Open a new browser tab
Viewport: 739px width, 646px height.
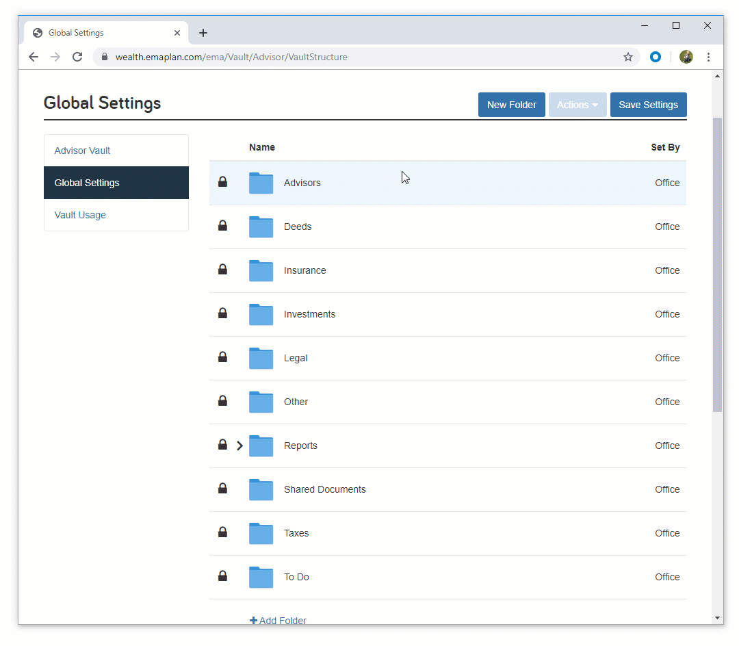click(203, 33)
